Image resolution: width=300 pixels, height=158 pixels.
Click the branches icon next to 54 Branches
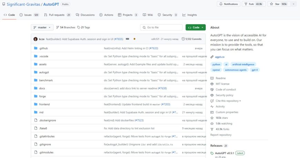click(58, 27)
